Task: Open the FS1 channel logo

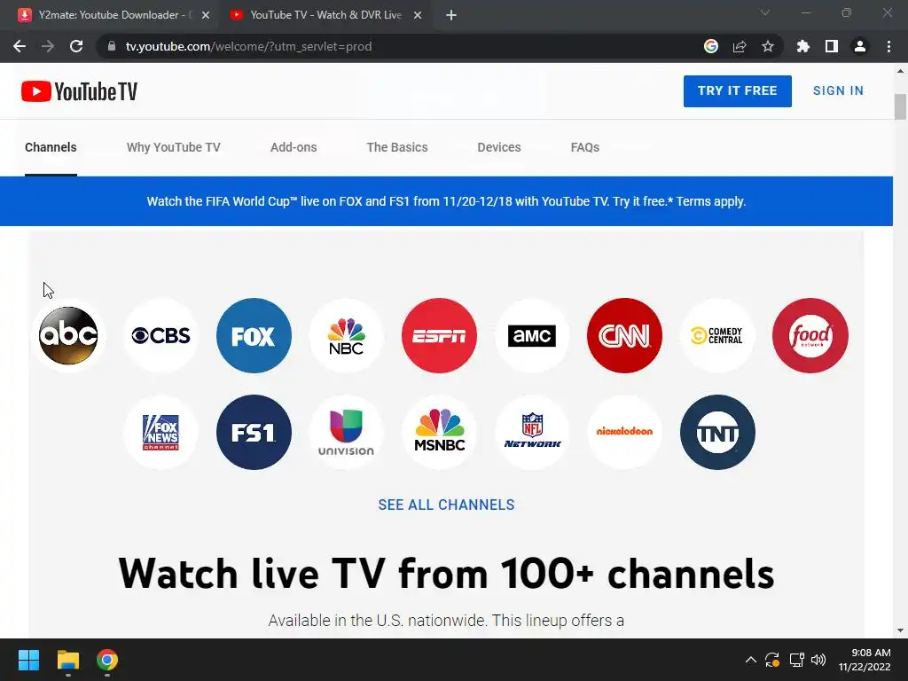Action: point(254,432)
